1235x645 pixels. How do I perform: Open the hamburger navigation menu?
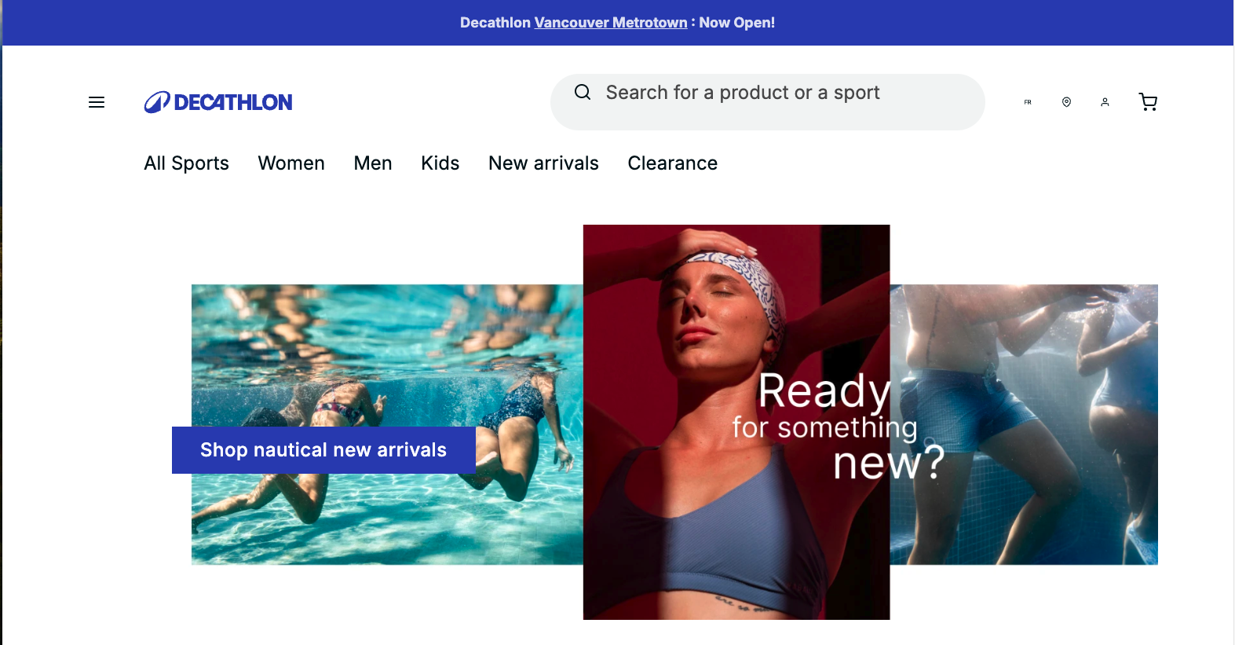[x=97, y=102]
